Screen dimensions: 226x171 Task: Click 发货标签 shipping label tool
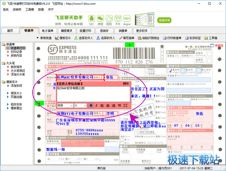193,38
